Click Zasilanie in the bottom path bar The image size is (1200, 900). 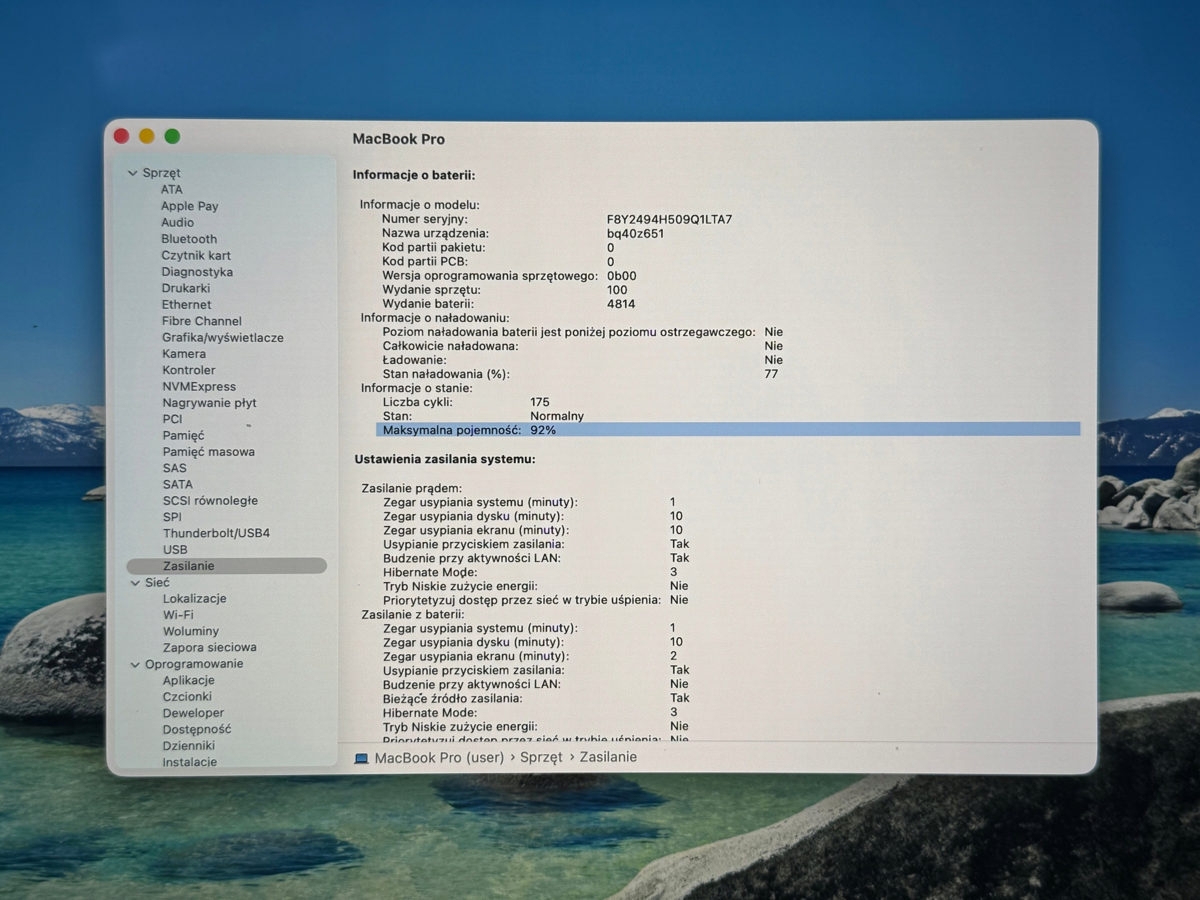point(607,757)
